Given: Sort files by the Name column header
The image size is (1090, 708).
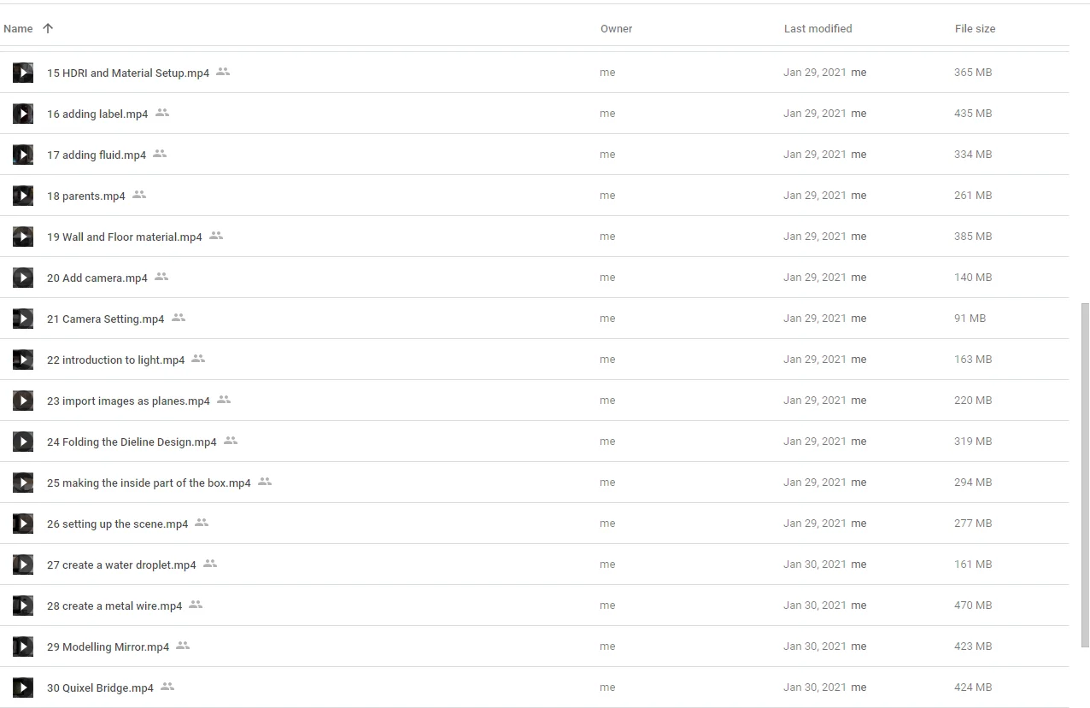Looking at the screenshot, I should click(x=18, y=28).
